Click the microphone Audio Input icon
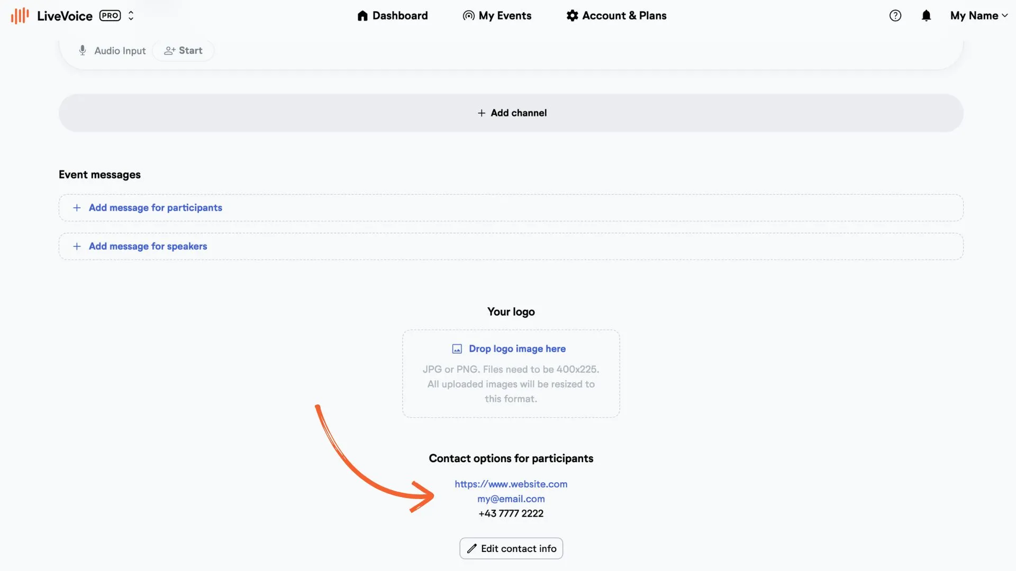Image resolution: width=1016 pixels, height=571 pixels. coord(83,50)
